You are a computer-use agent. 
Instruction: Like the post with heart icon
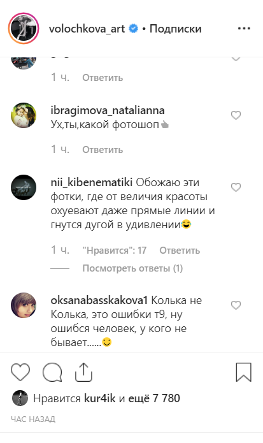click(x=20, y=372)
